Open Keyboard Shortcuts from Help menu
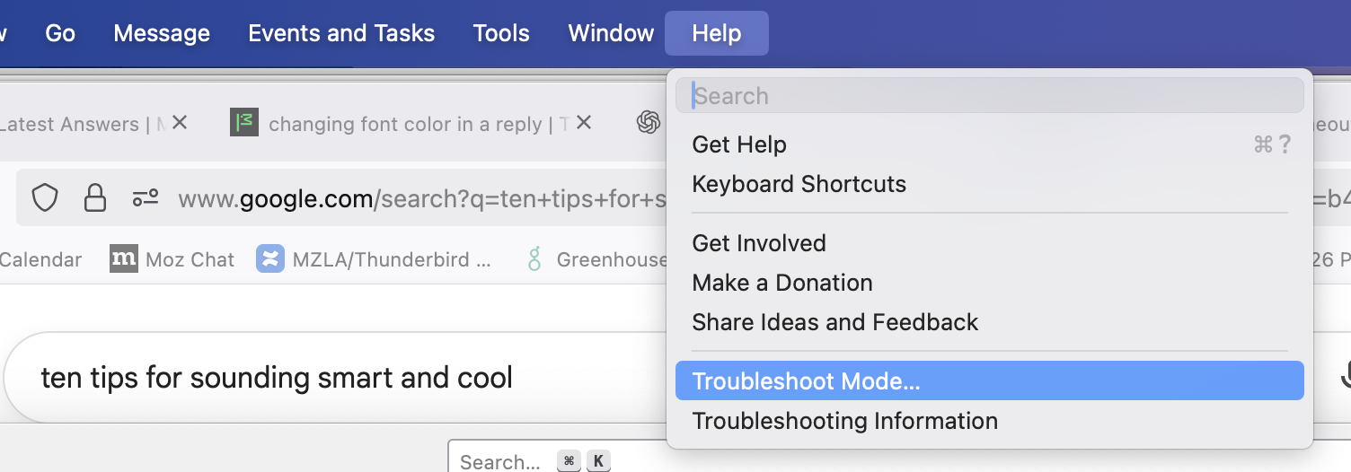Viewport: 1351px width, 472px height. tap(799, 184)
